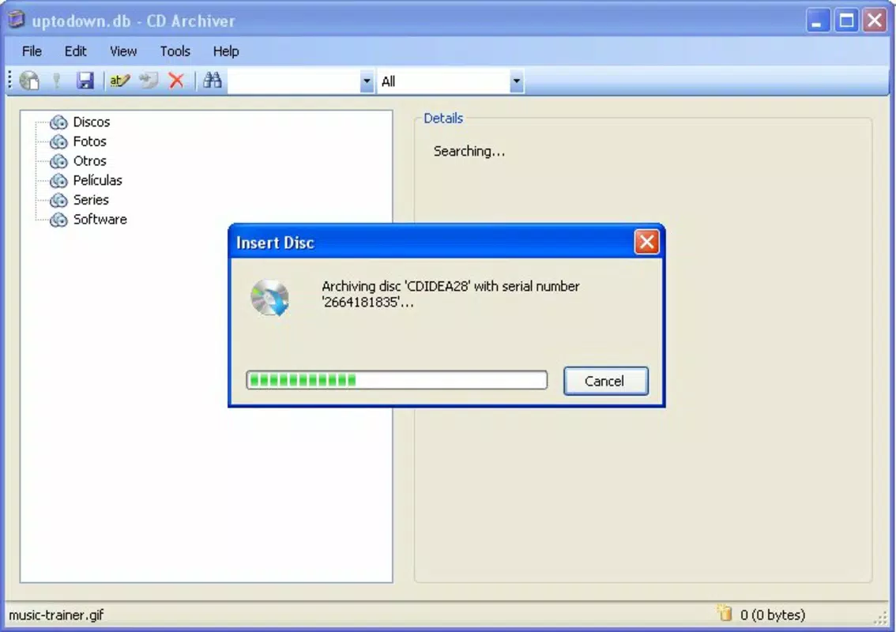Click the 0 (0 bytes) status text
Screen dimensions: 896x632
[773, 615]
